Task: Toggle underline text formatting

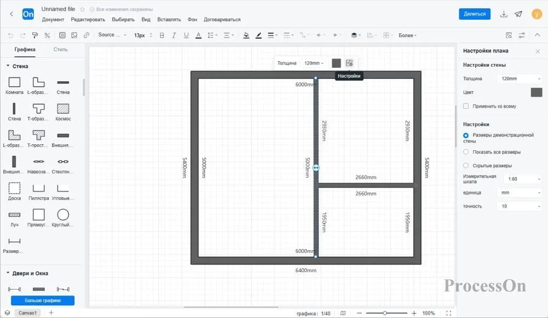Action: pos(186,35)
